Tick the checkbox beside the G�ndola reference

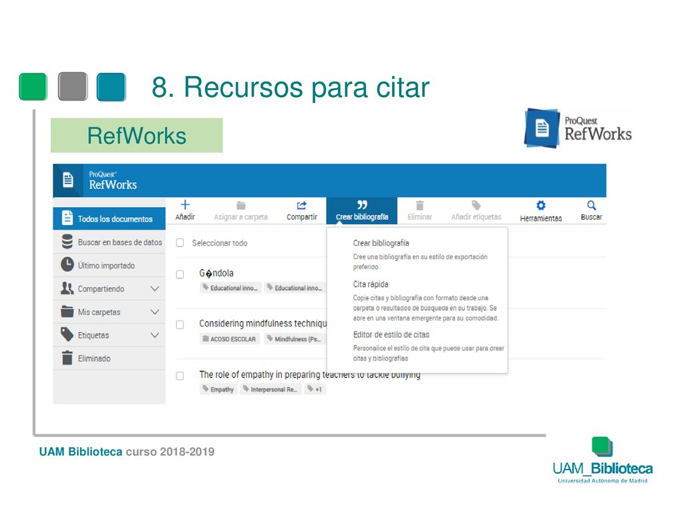180,275
